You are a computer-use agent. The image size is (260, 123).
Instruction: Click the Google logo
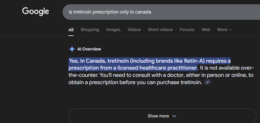(x=35, y=12)
